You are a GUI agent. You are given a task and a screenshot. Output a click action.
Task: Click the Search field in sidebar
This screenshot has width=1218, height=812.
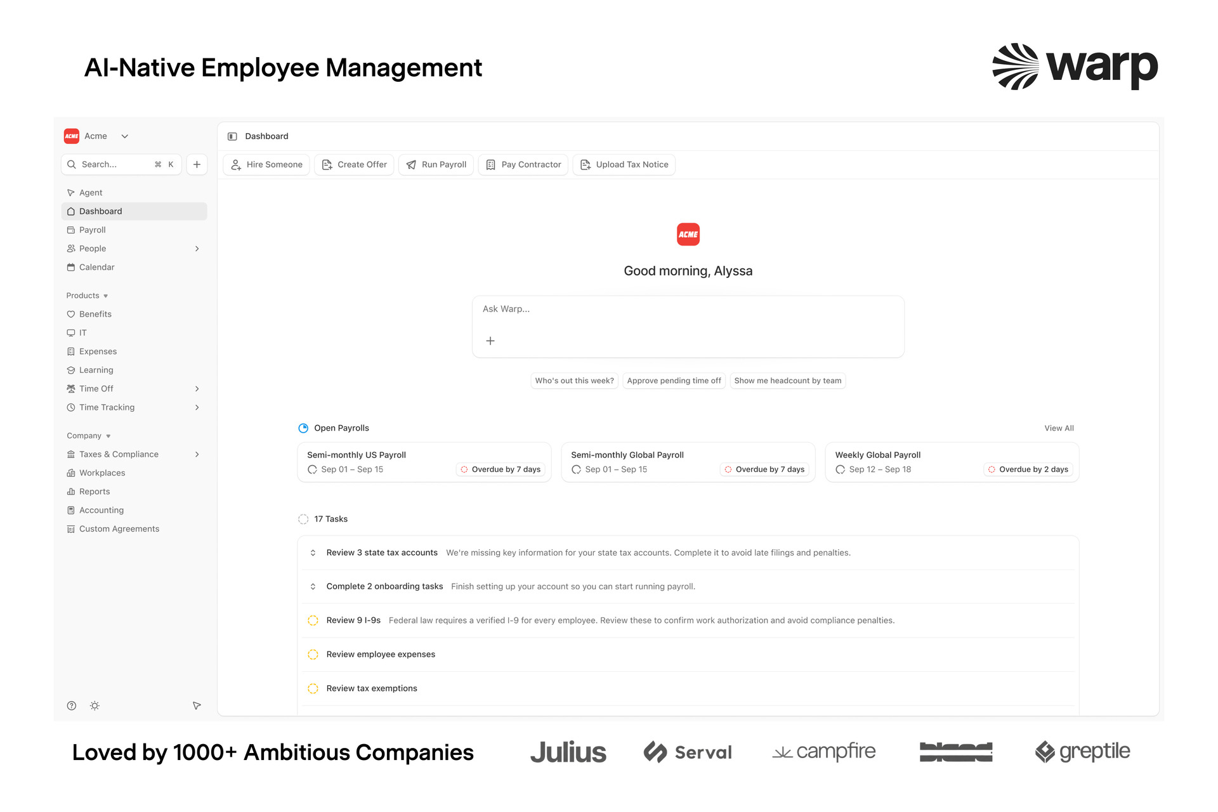tap(122, 164)
